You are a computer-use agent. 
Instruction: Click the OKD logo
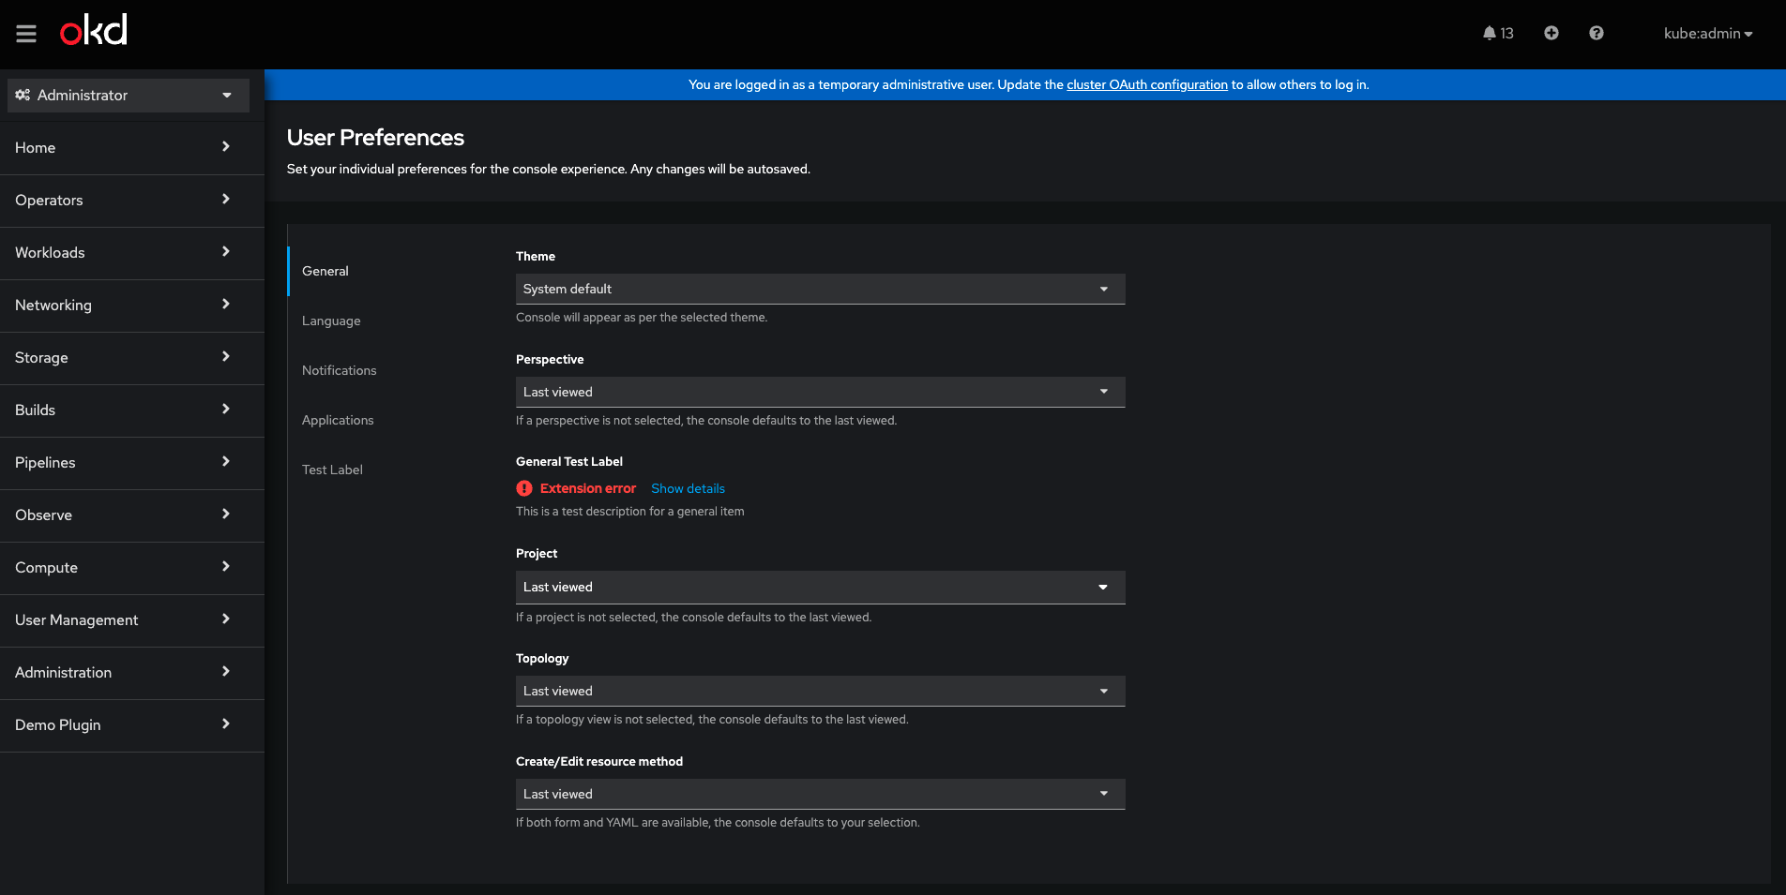click(94, 31)
